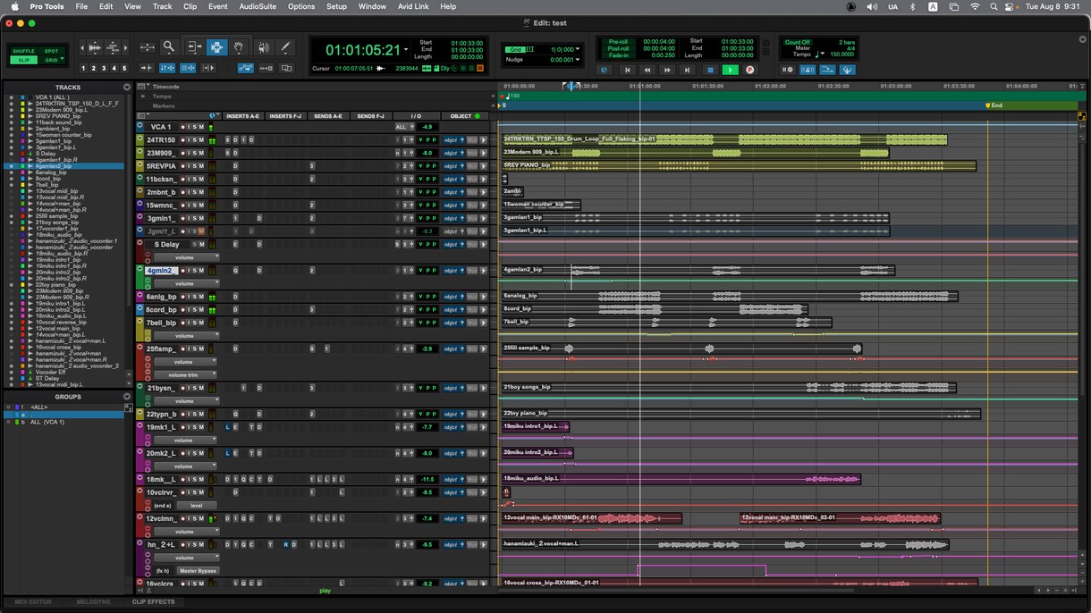
Task: Switch to the MIDI Editor tab
Action: tap(32, 602)
